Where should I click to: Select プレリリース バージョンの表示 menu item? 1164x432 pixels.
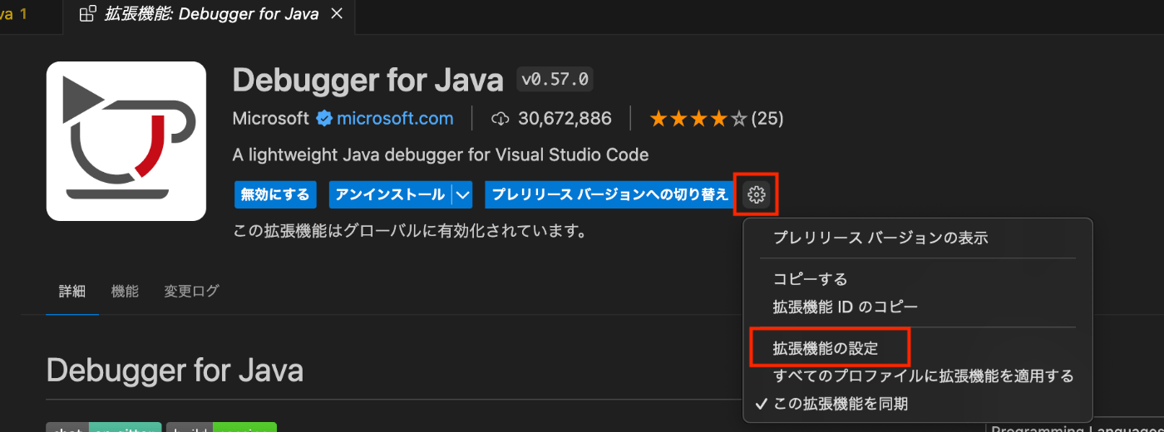pos(917,238)
